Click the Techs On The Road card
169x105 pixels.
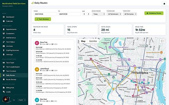pos(48,30)
